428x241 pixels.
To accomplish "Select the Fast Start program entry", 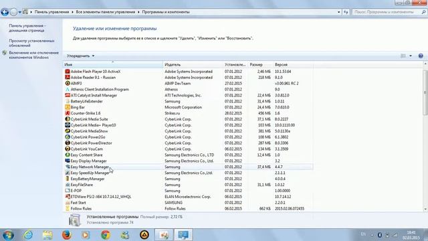I will click(x=78, y=203).
